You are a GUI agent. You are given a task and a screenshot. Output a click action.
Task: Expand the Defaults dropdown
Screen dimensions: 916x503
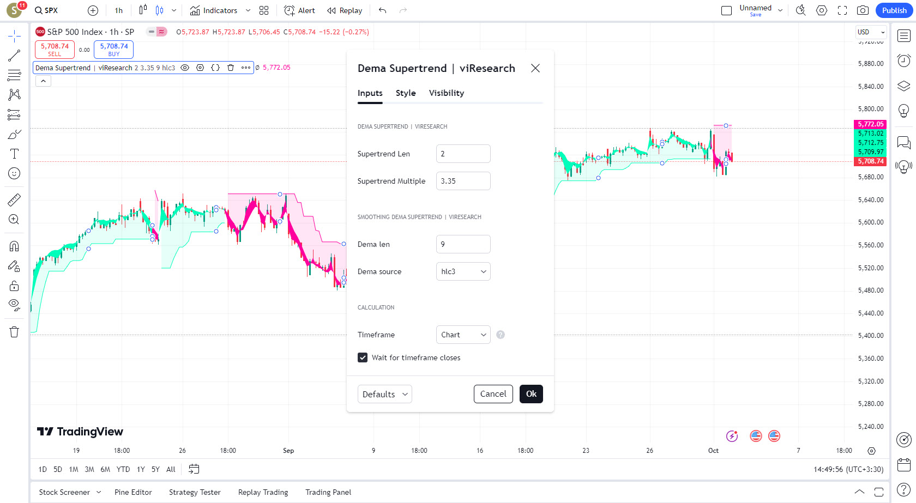pos(384,394)
